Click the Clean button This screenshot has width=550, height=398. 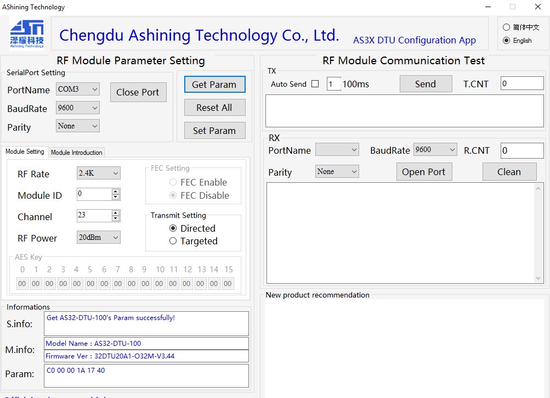pyautogui.click(x=509, y=171)
